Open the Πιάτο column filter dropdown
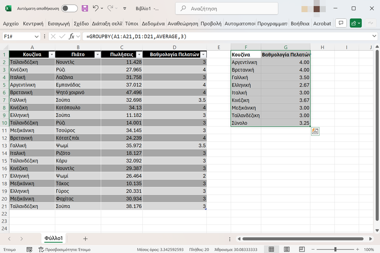This screenshot has width=380, height=253. click(97, 55)
